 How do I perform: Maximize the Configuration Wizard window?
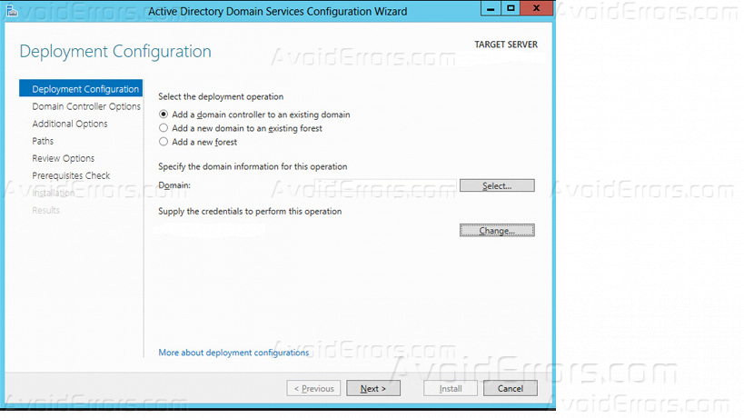pyautogui.click(x=512, y=9)
